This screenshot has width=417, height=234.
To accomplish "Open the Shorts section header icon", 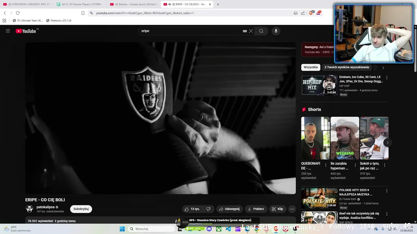I will pos(304,110).
